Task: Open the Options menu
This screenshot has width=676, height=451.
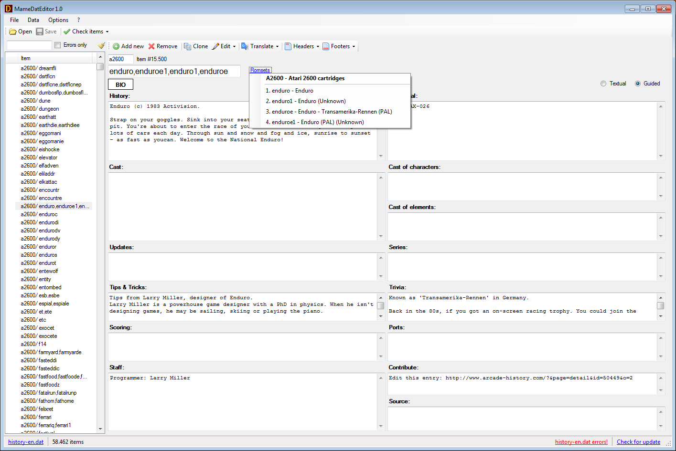Action: click(x=58, y=20)
